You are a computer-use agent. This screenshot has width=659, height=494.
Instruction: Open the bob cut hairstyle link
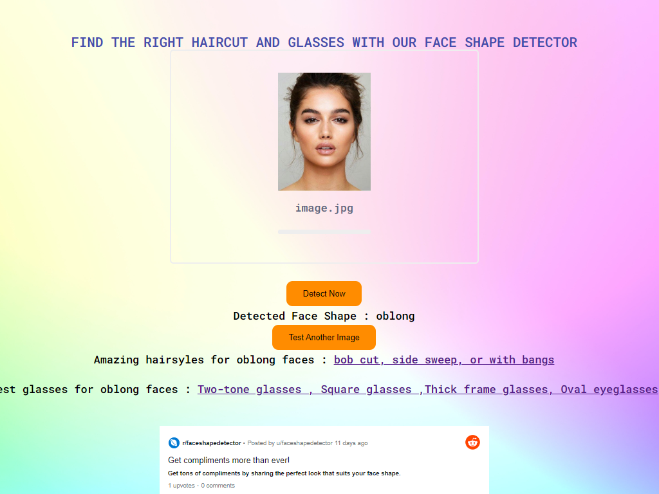click(357, 360)
